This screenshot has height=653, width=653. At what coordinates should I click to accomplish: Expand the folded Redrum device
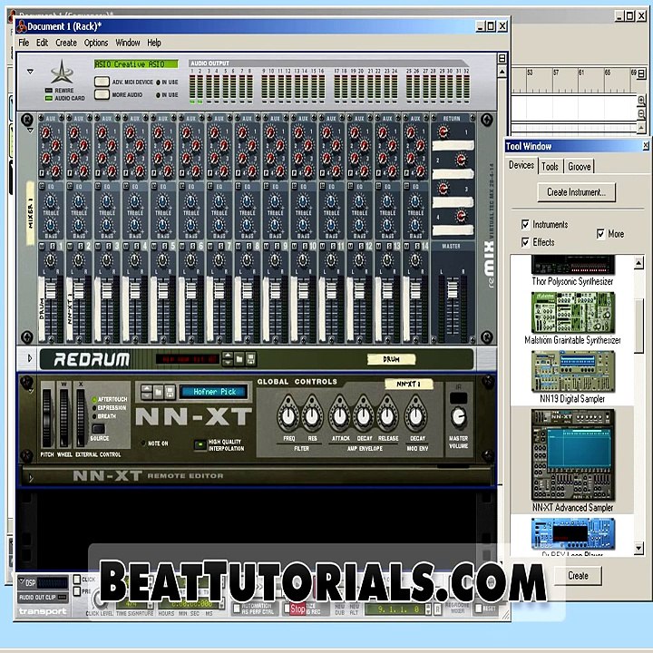30,358
